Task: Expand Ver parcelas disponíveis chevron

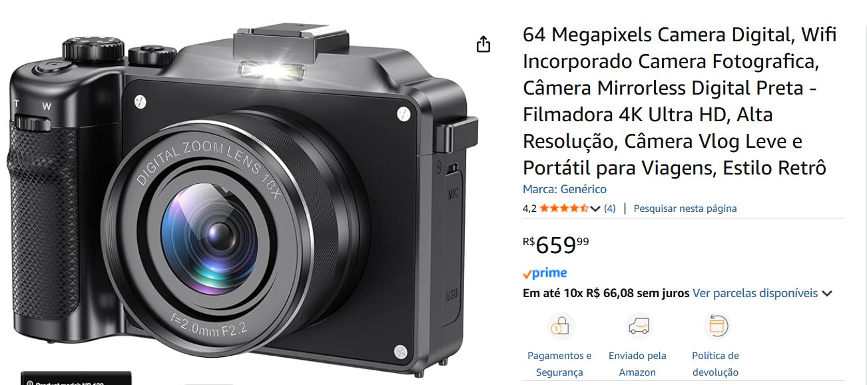Action: (827, 293)
